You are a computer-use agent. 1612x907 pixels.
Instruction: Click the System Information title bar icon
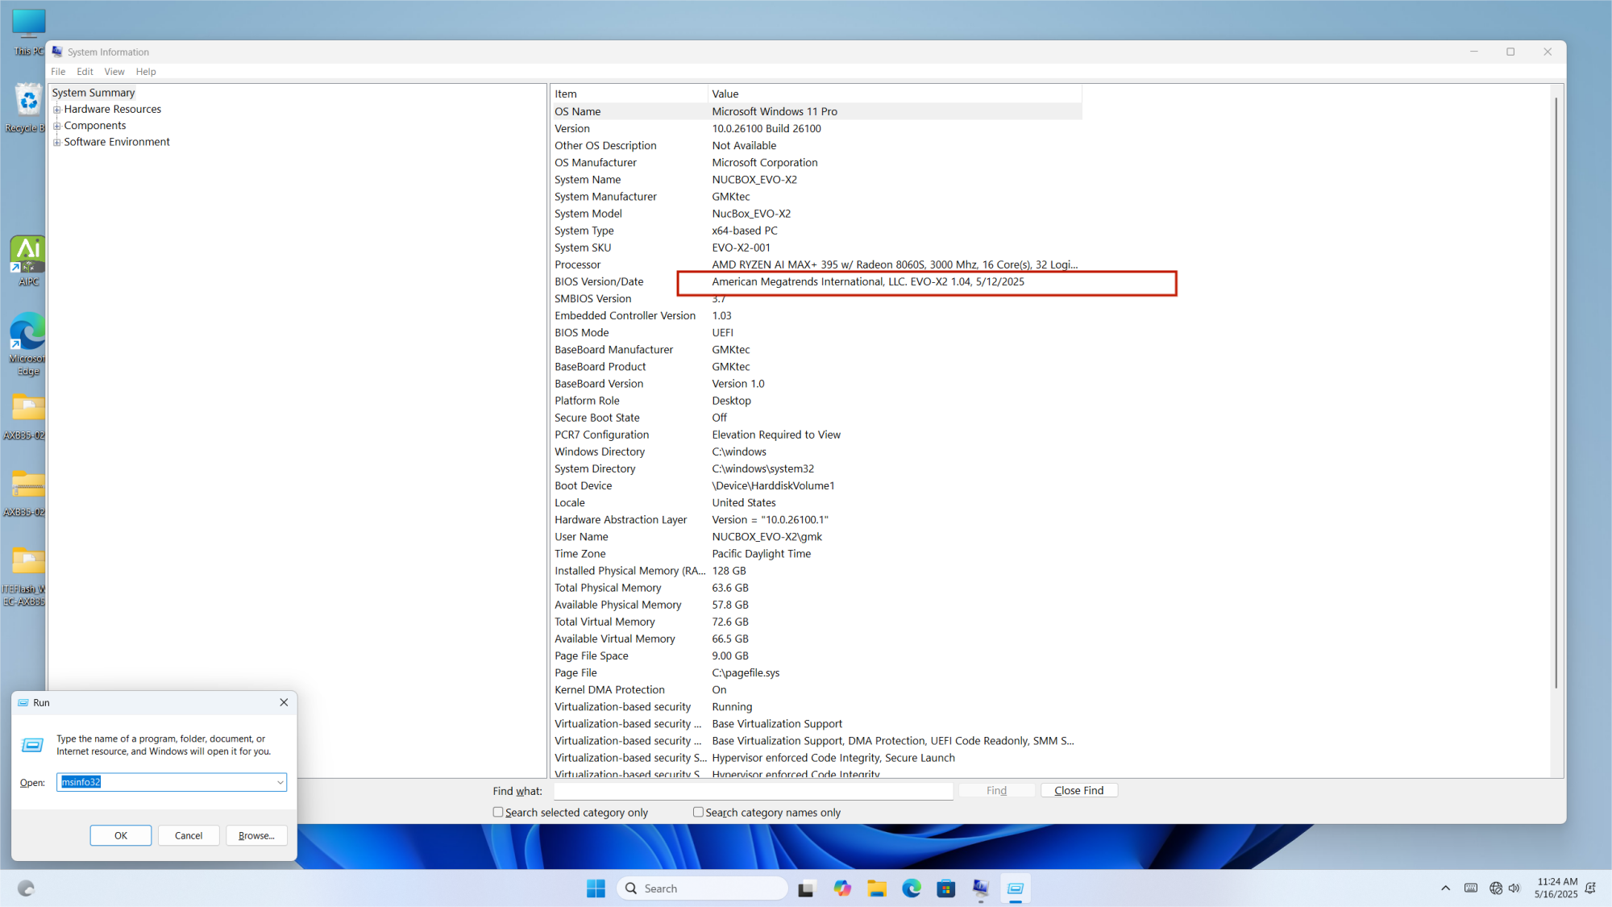(x=57, y=52)
